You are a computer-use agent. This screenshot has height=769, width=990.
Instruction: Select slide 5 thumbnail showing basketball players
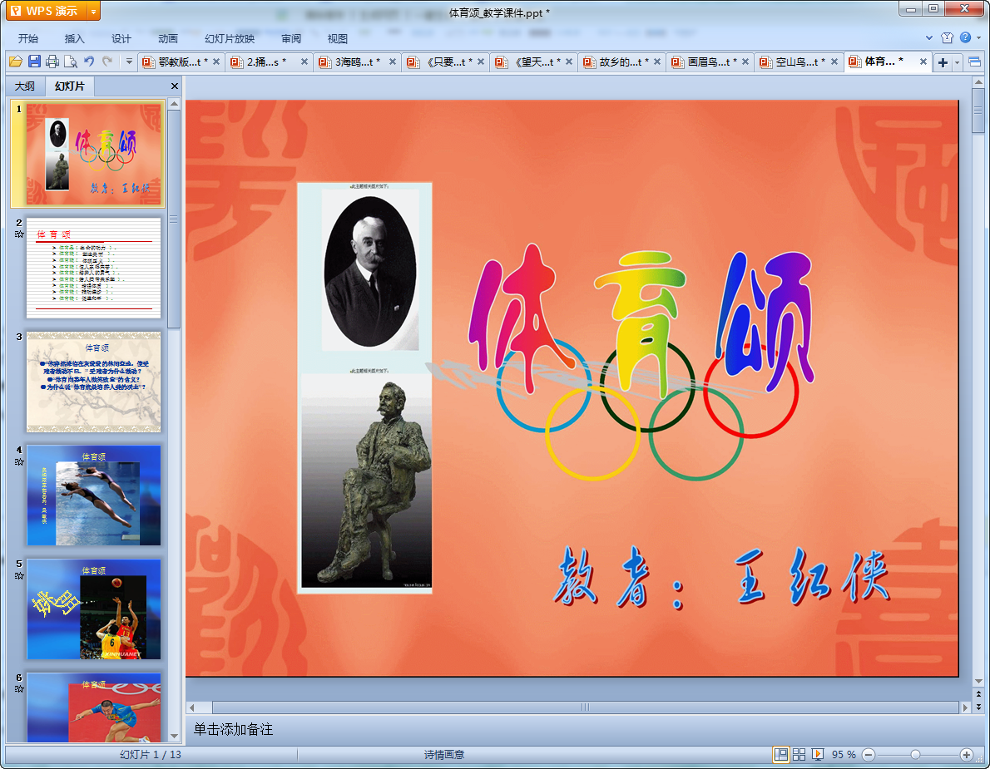click(94, 609)
